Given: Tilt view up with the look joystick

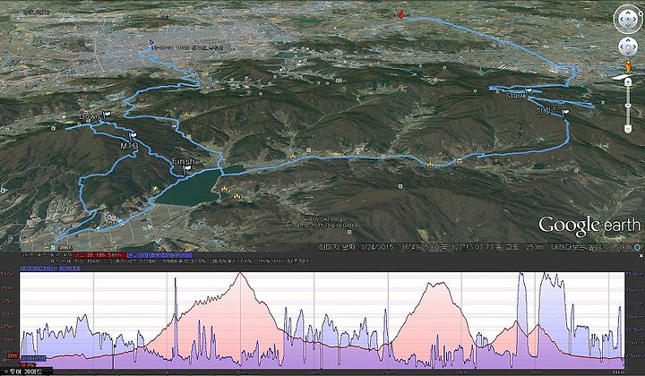Looking at the screenshot, I should pos(628,12).
